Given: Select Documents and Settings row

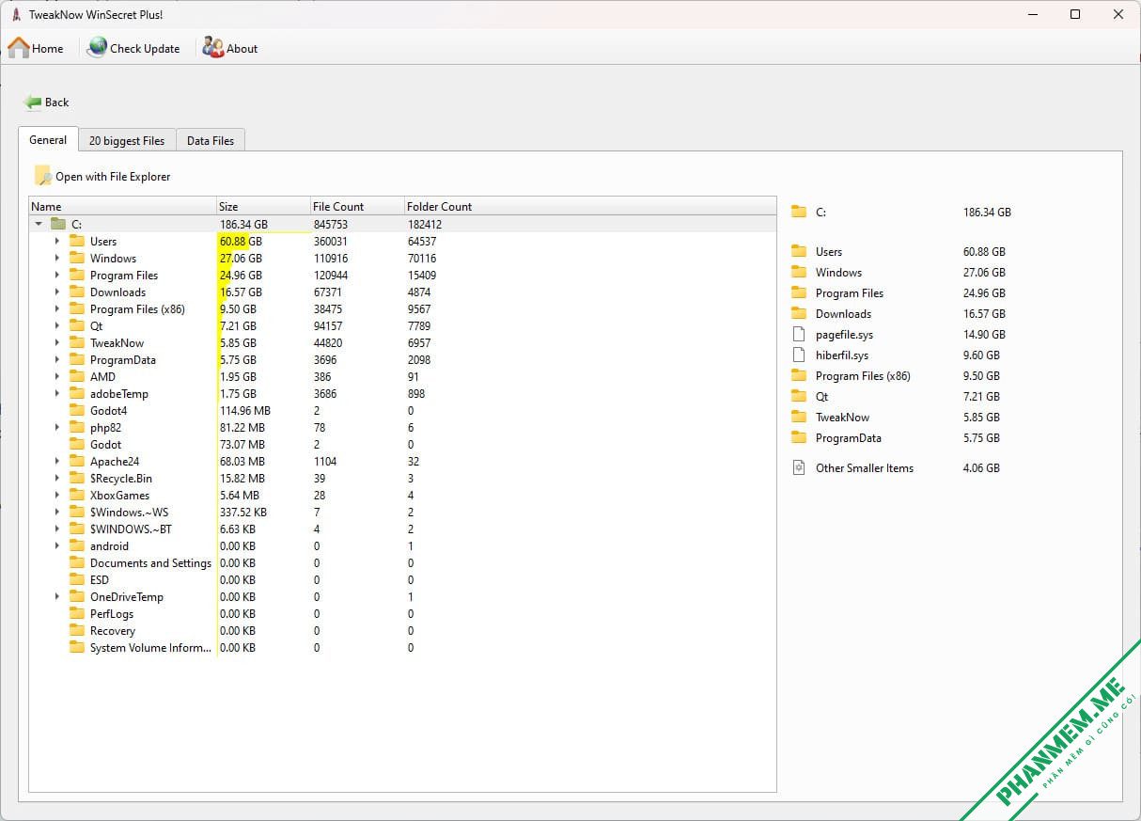Looking at the screenshot, I should click(x=402, y=562).
